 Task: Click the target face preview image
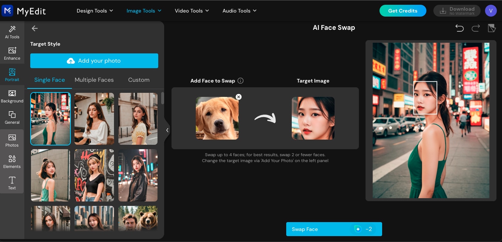tap(313, 118)
